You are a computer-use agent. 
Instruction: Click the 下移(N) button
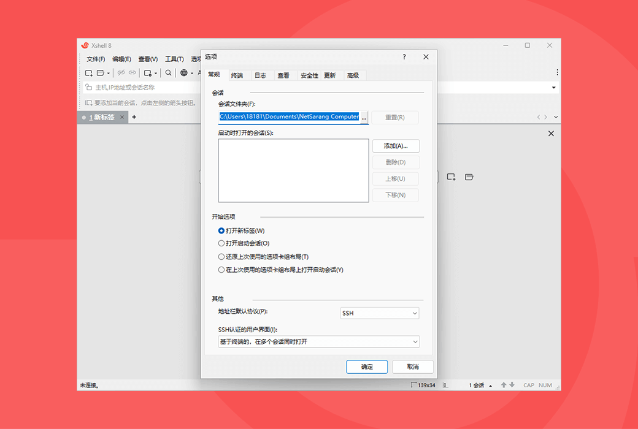point(396,195)
